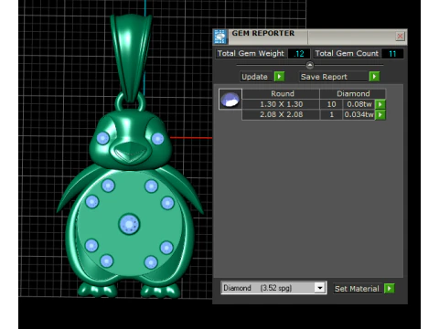Click the Diamond column header
Image resolution: width=439 pixels, height=329 pixels.
[x=353, y=93]
